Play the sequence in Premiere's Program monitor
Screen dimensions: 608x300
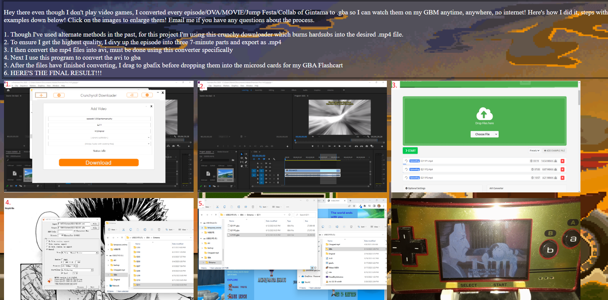(340, 146)
